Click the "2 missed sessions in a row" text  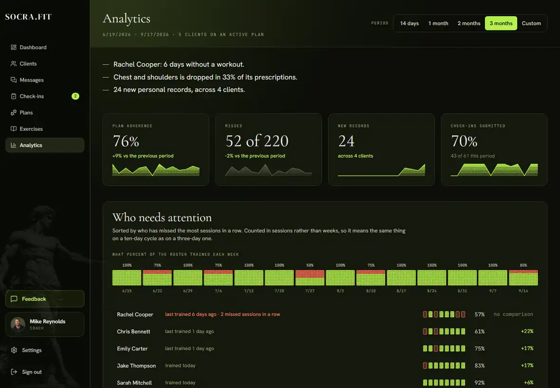[251, 314]
